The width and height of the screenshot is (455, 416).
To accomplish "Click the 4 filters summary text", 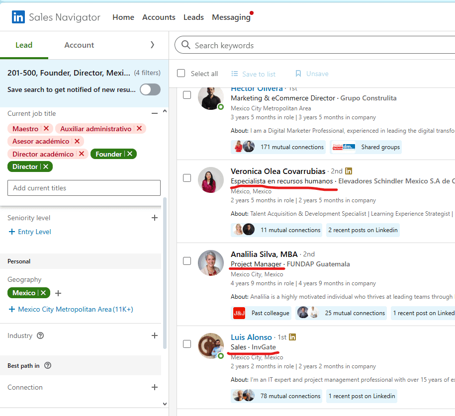I will tap(147, 73).
